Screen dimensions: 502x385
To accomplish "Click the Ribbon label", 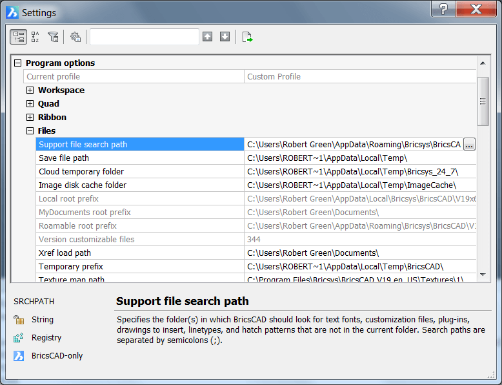I will point(52,117).
